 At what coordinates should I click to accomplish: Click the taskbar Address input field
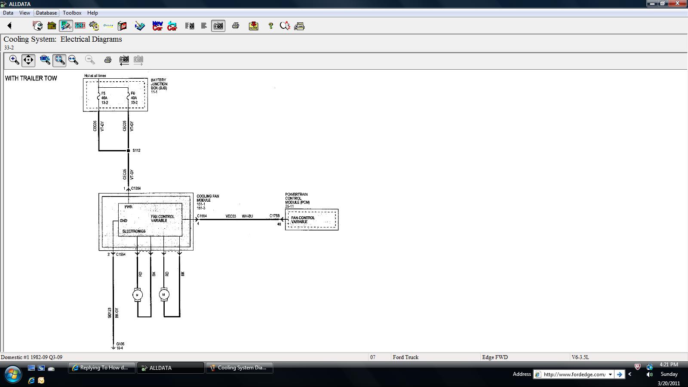pyautogui.click(x=573, y=374)
